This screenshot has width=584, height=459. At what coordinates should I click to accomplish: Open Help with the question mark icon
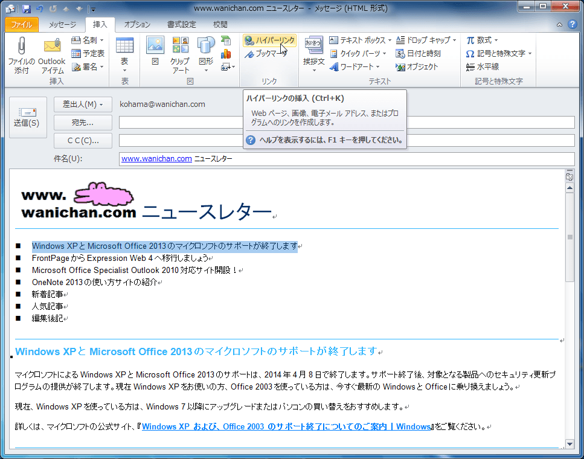click(573, 25)
